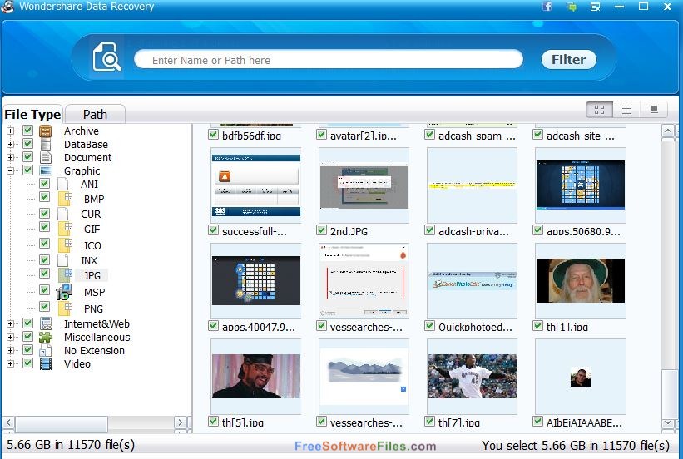Click the Document category icon

pos(45,157)
